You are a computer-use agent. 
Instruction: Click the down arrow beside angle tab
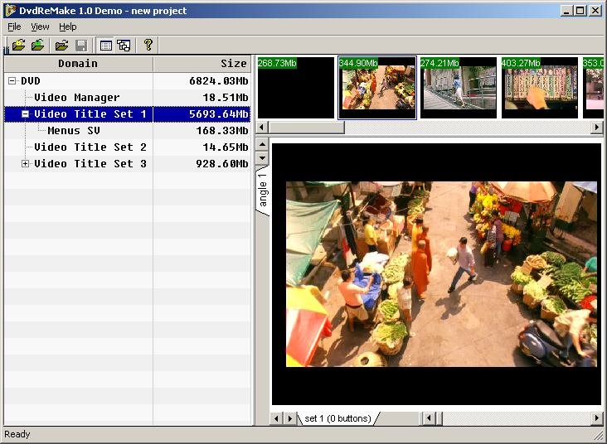[263, 157]
